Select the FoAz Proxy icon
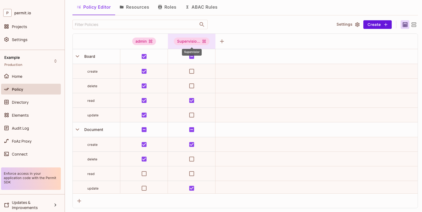422x212 pixels. click(x=6, y=141)
